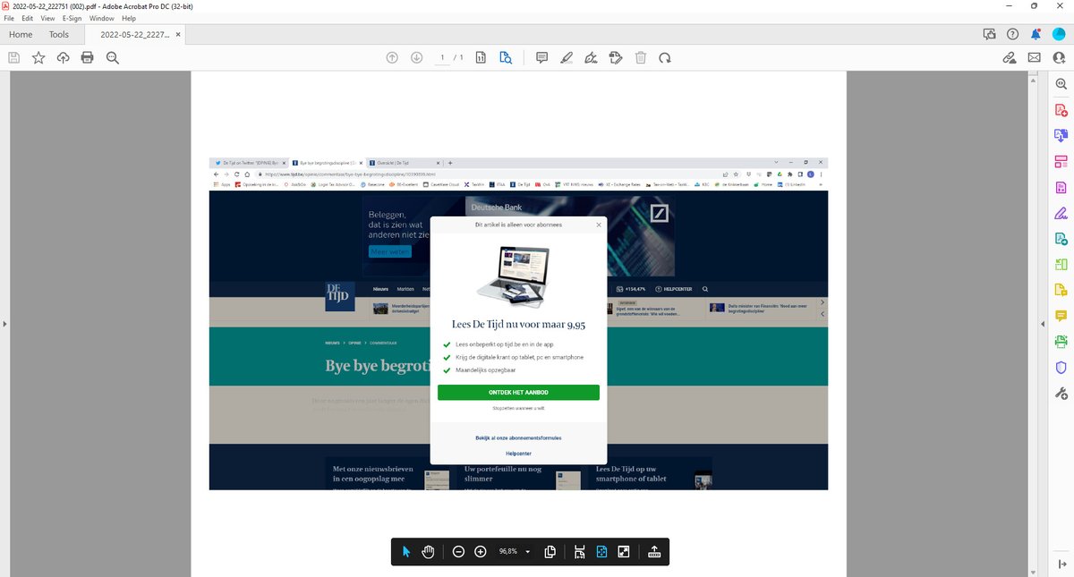Viewport: 1074px width, 577px height.
Task: Open Scan & OCR tool in sidebar
Action: (x=1061, y=342)
